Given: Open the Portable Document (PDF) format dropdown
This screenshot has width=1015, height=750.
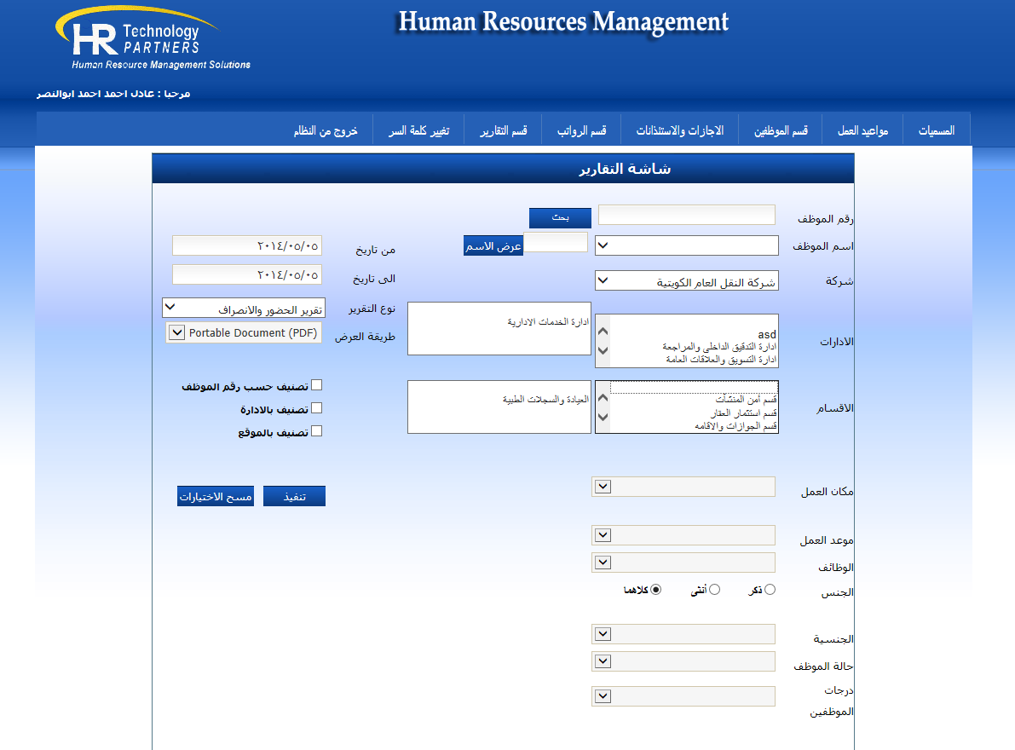Looking at the screenshot, I should 245,333.
